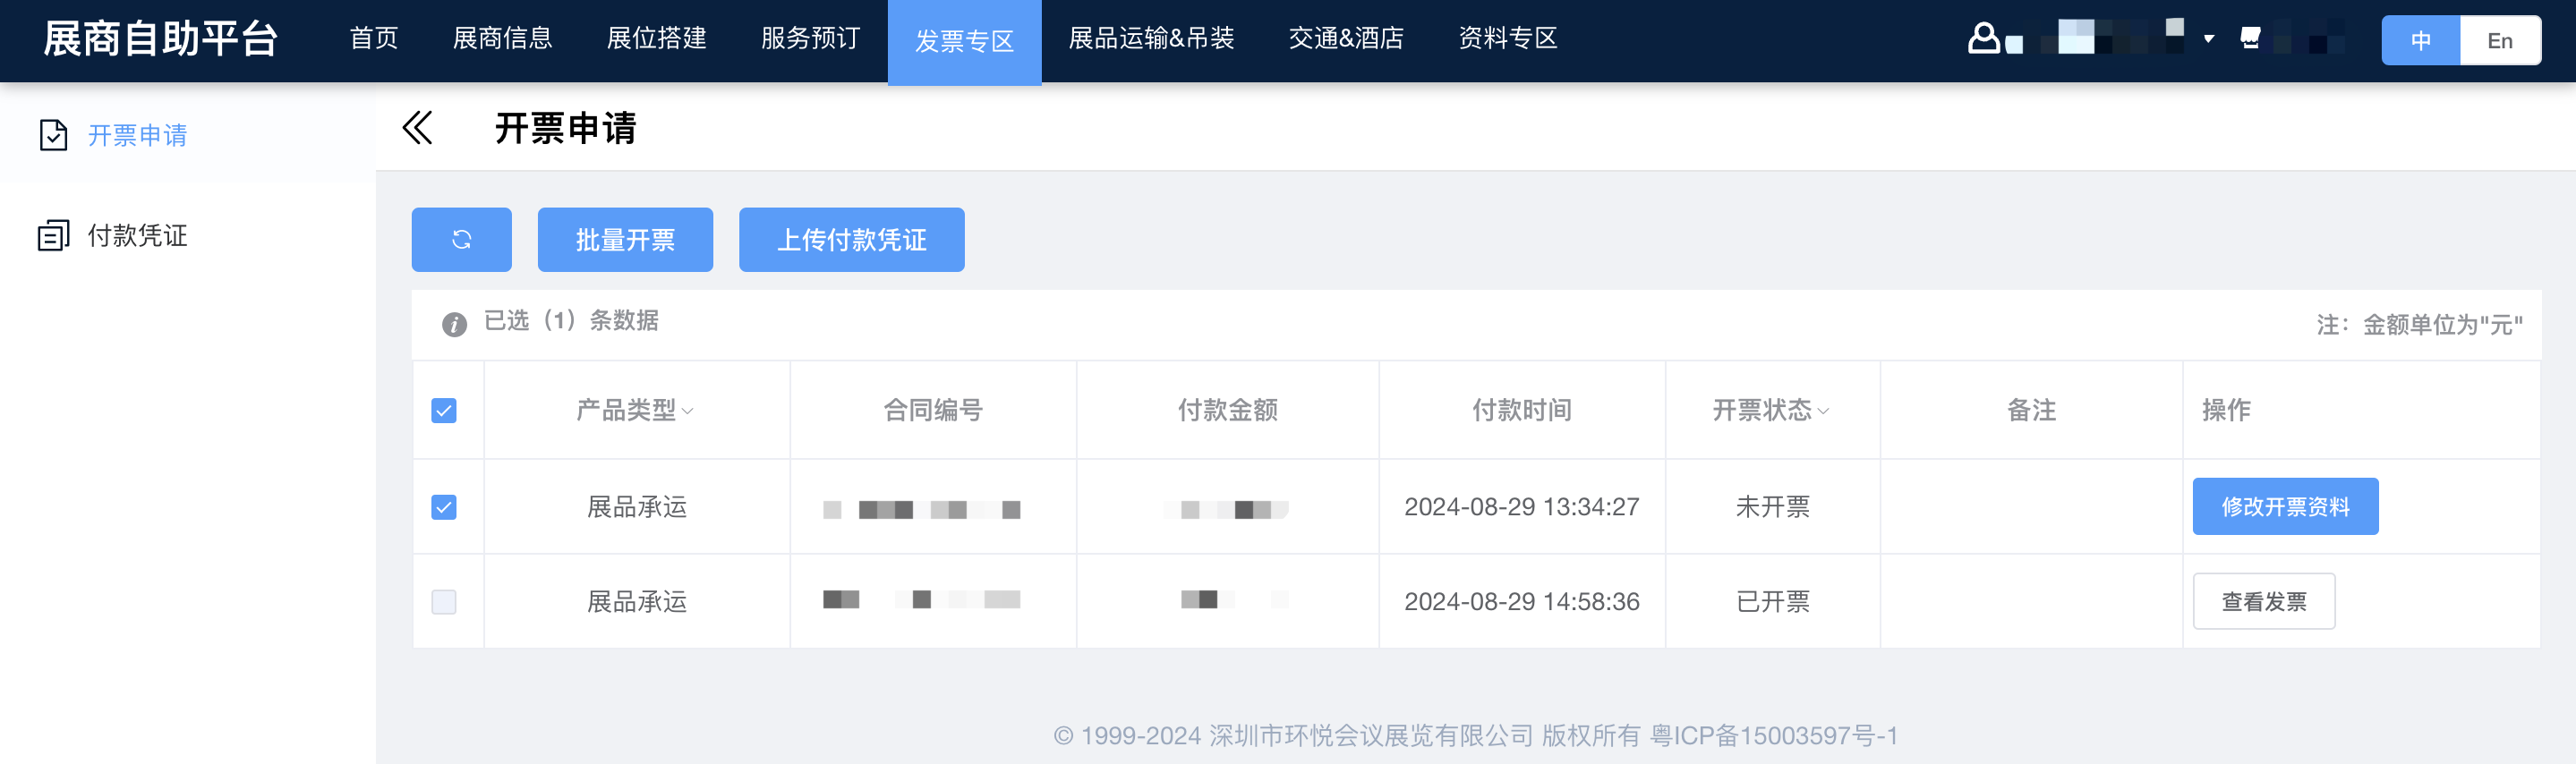Open the 展商信息 menu item
The image size is (2576, 764).
click(502, 39)
